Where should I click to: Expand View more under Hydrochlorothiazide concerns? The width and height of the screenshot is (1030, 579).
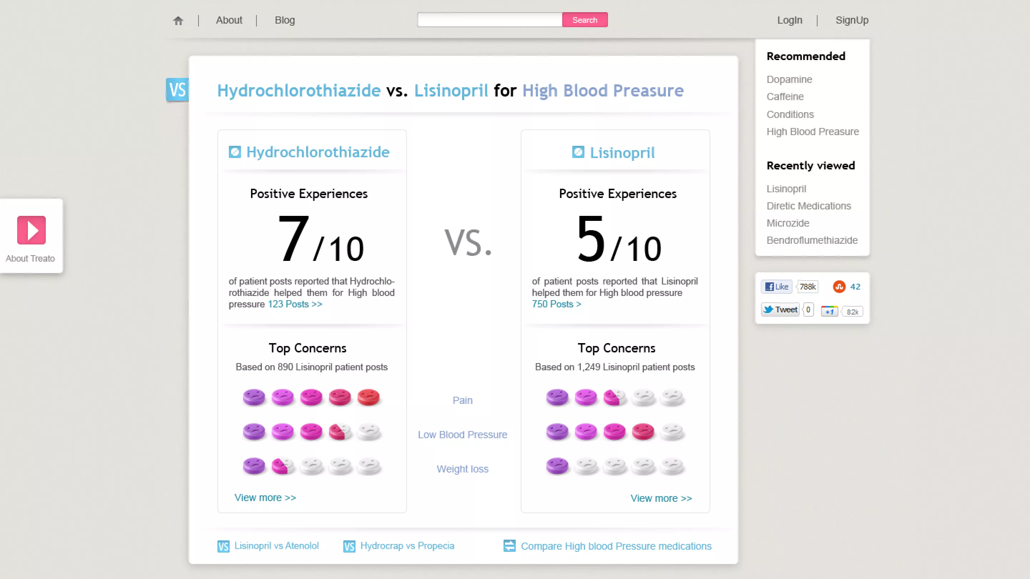(x=265, y=498)
